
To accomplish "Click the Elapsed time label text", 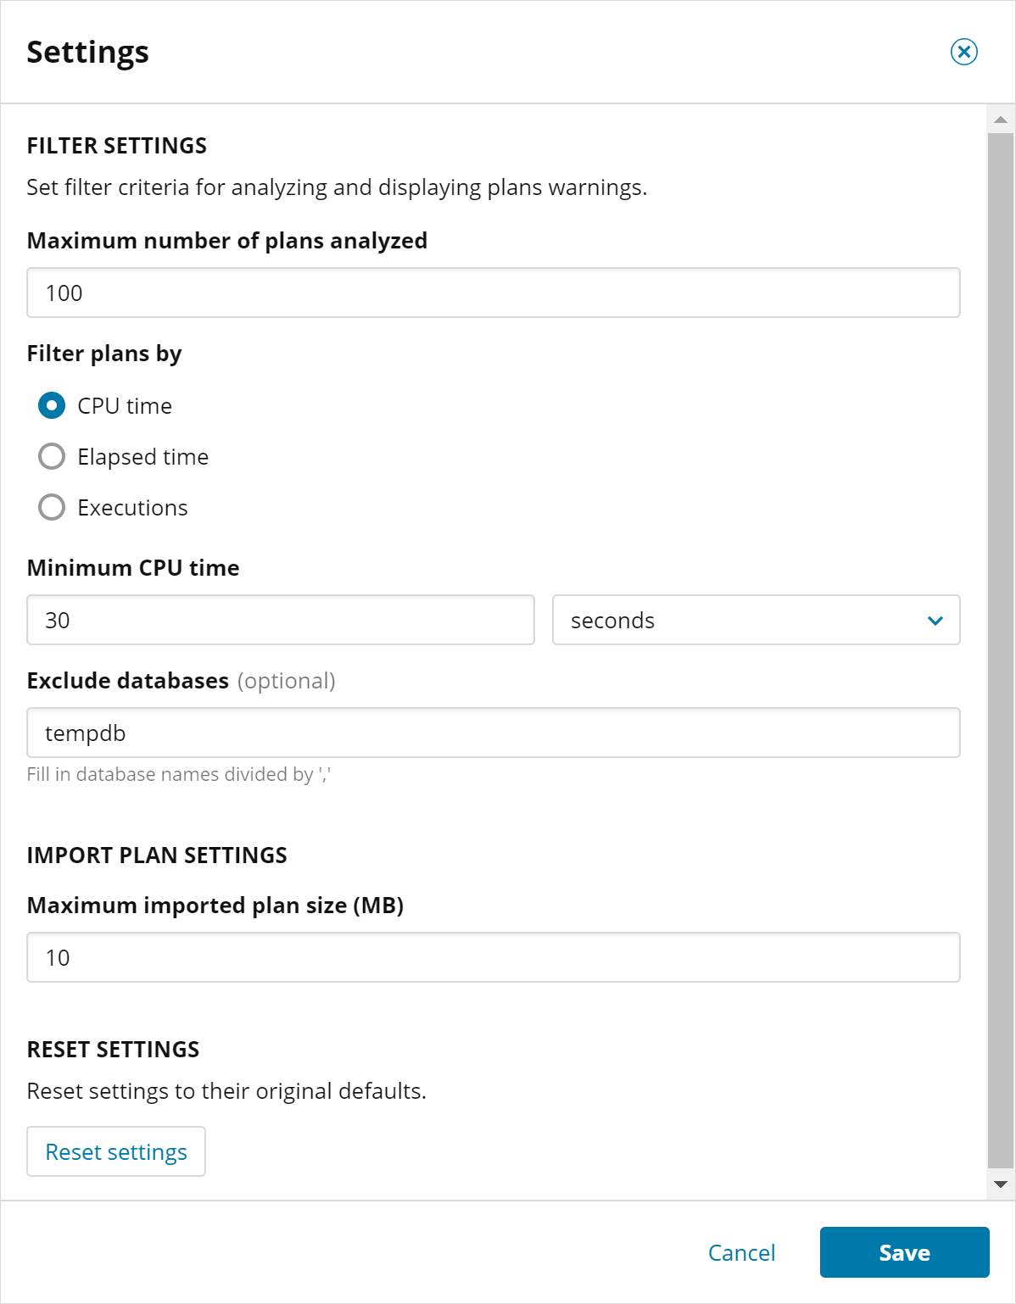I will click(142, 457).
